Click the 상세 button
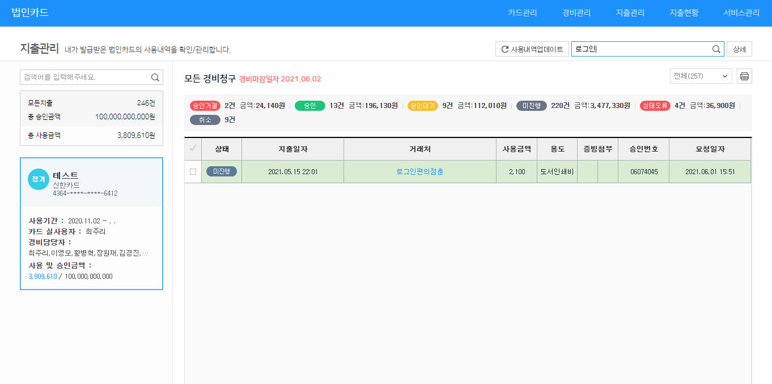The height and width of the screenshot is (384, 772). click(739, 49)
